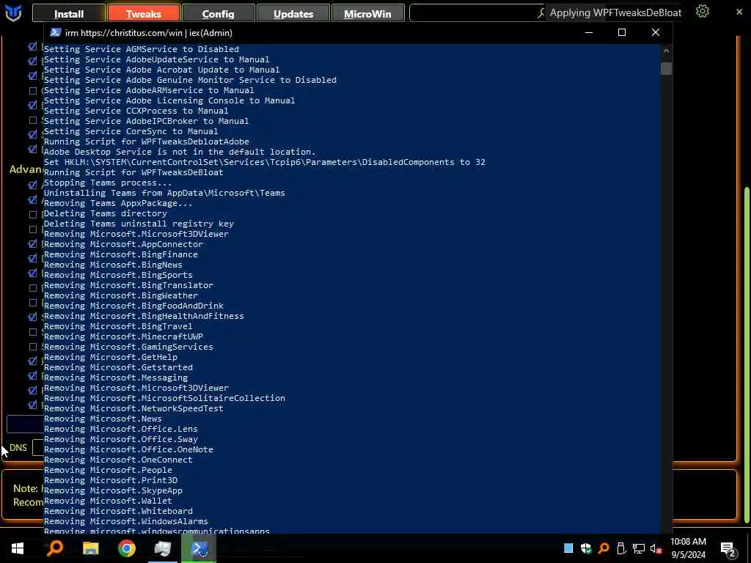Select the active PowerShell taskbar button
The height and width of the screenshot is (563, 751).
coord(199,548)
